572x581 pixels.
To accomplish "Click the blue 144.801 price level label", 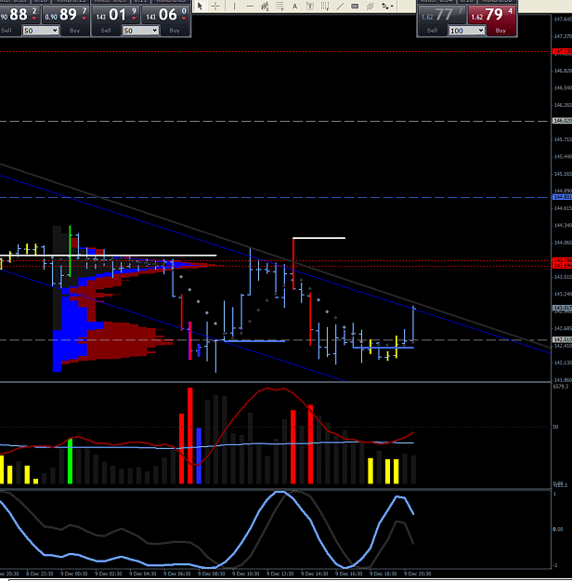I will pyautogui.click(x=562, y=197).
